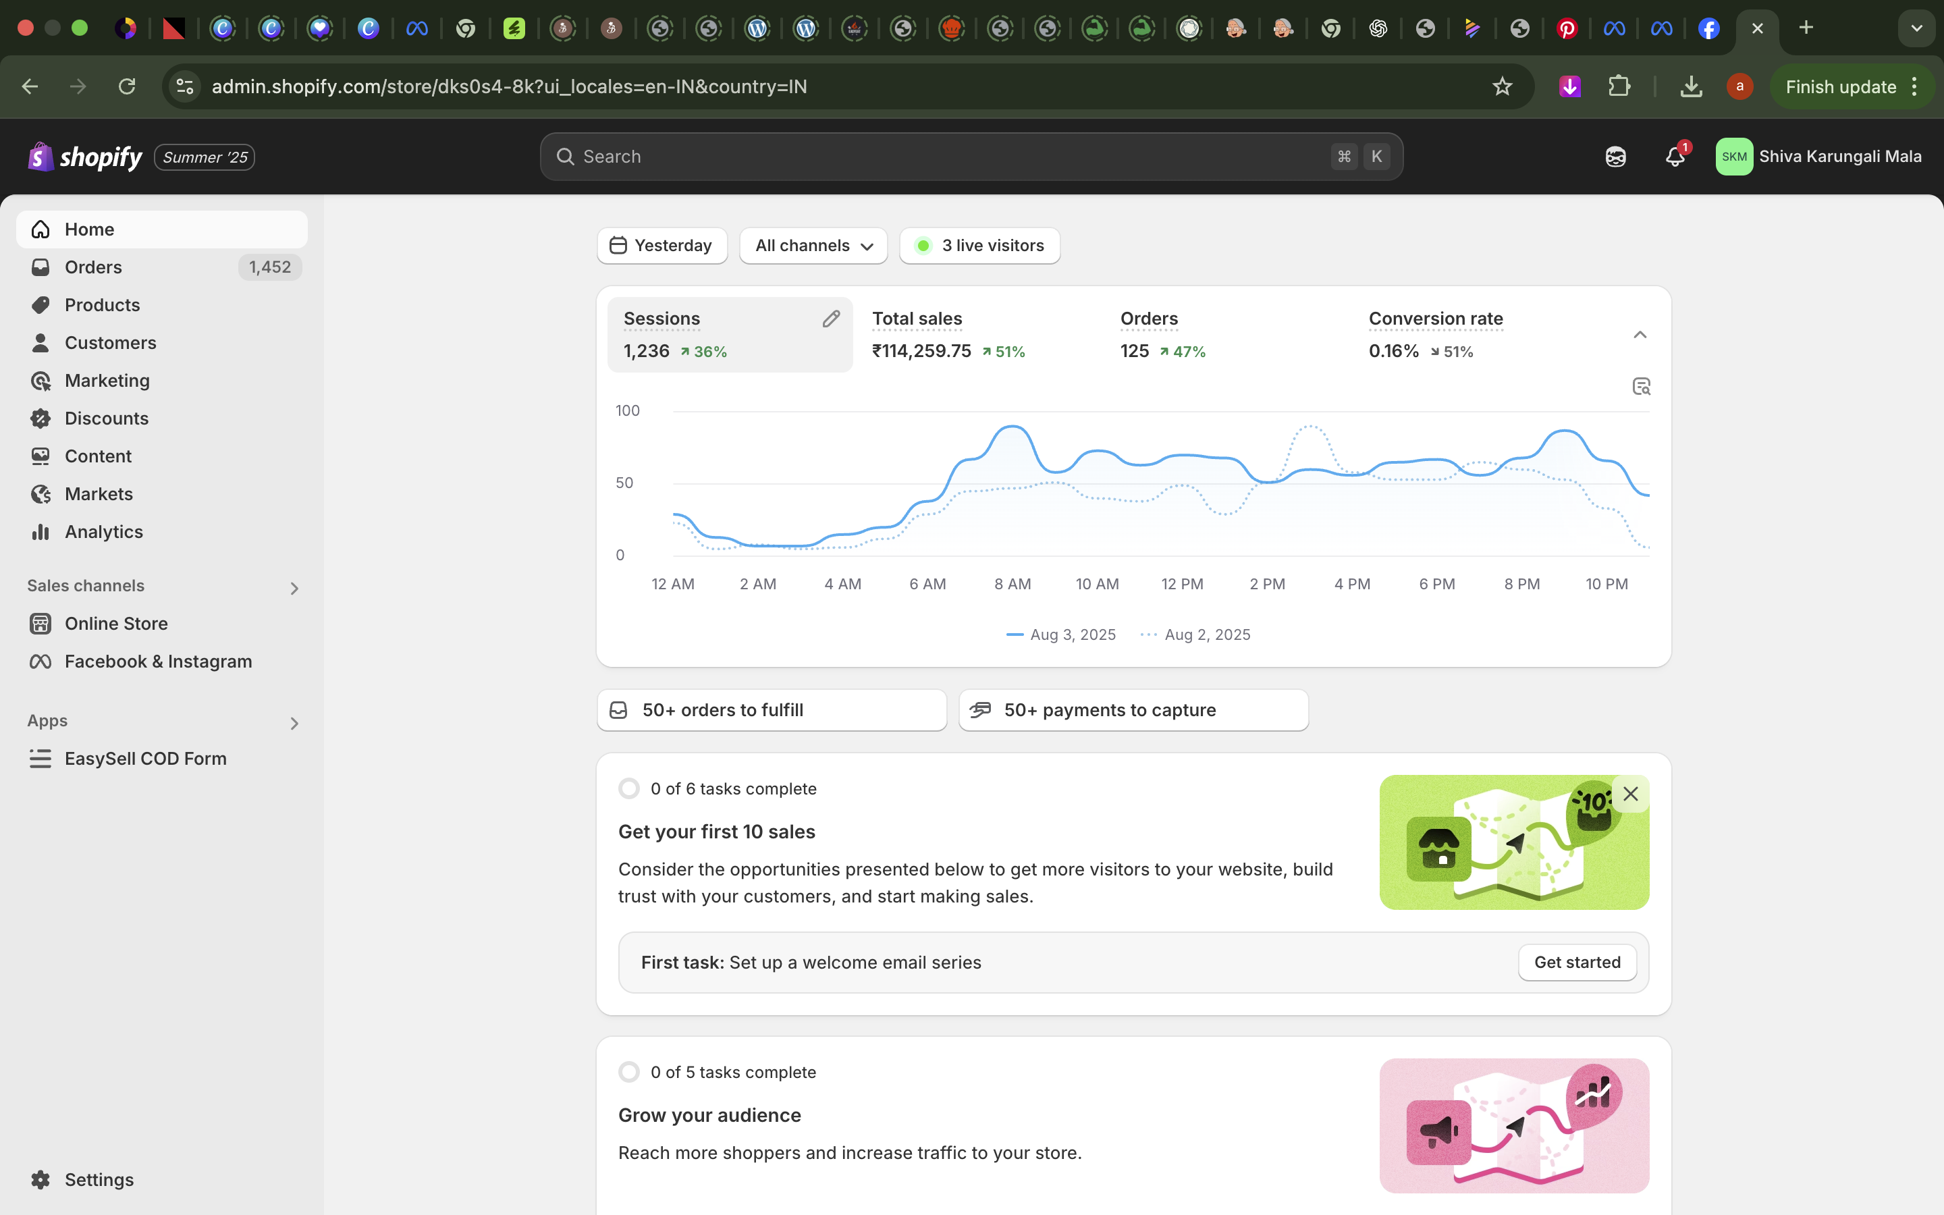The width and height of the screenshot is (1944, 1215).
Task: Click inside the admin search field
Action: pos(964,156)
